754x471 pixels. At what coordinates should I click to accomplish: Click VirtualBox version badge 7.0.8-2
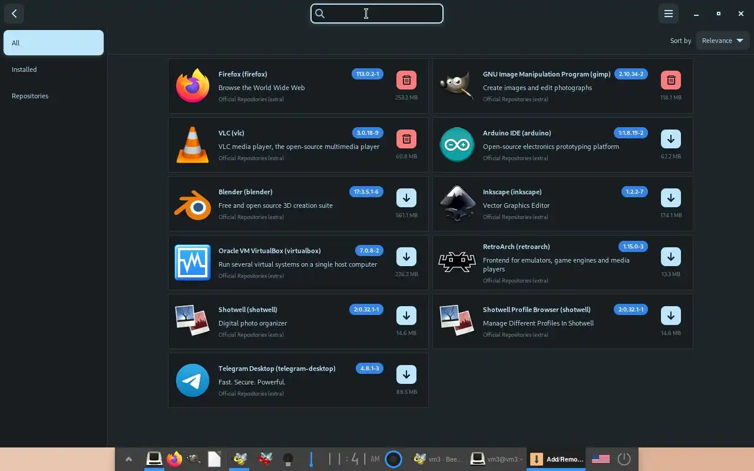[370, 251]
